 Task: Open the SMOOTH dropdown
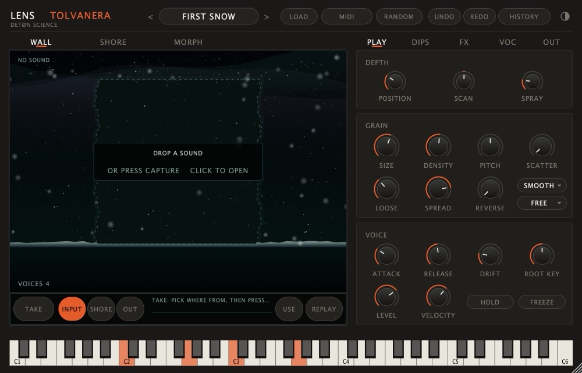(x=542, y=185)
